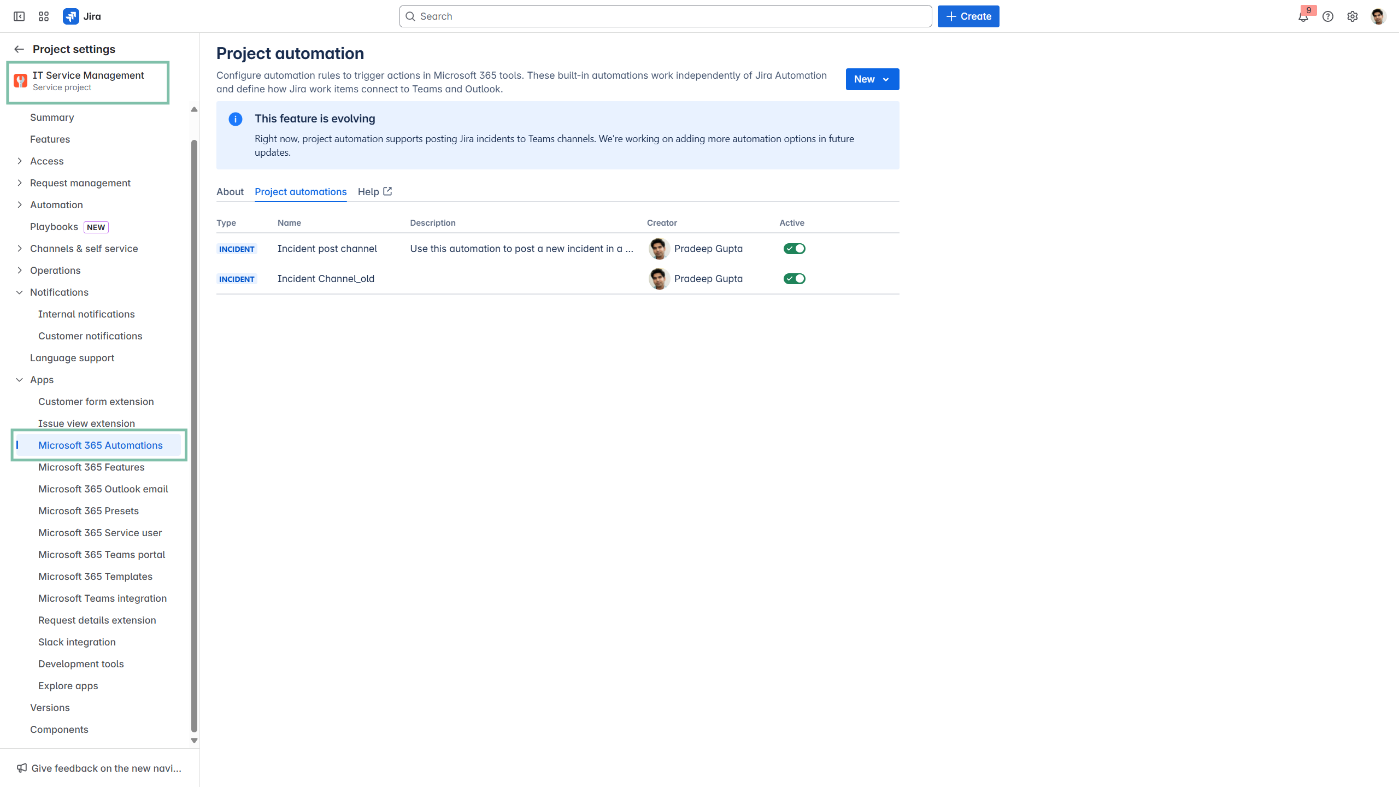Screen dimensions: 1399x787
Task: Toggle off Incident Channel_old automation
Action: [x=794, y=279]
